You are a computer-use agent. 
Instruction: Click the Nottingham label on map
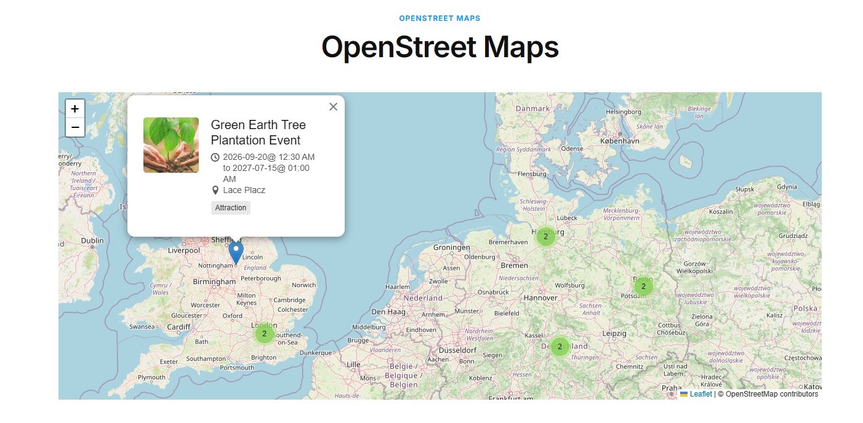point(215,266)
